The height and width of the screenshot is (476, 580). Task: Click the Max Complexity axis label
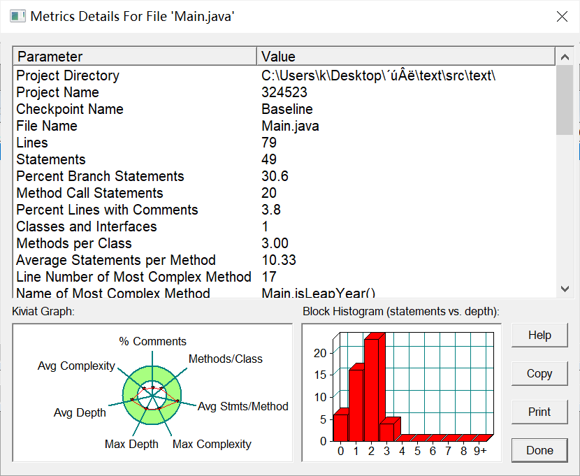[x=212, y=444]
